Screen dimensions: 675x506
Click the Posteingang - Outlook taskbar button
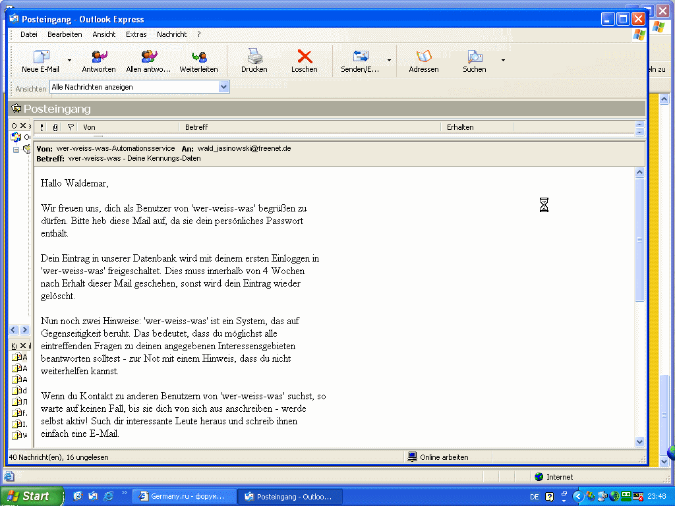pos(290,497)
